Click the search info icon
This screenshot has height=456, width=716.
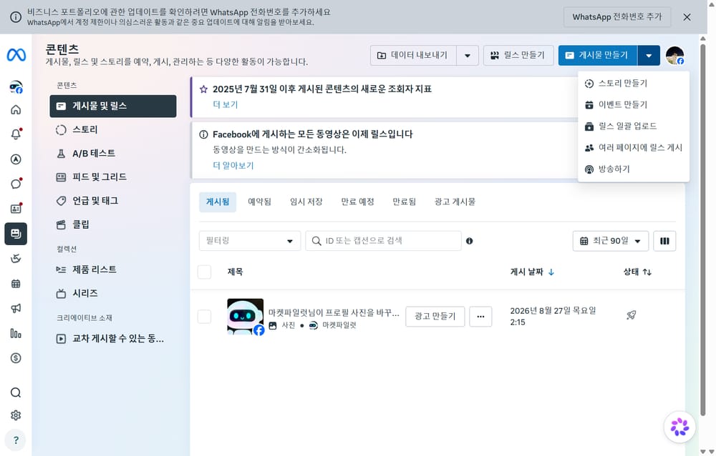(470, 241)
